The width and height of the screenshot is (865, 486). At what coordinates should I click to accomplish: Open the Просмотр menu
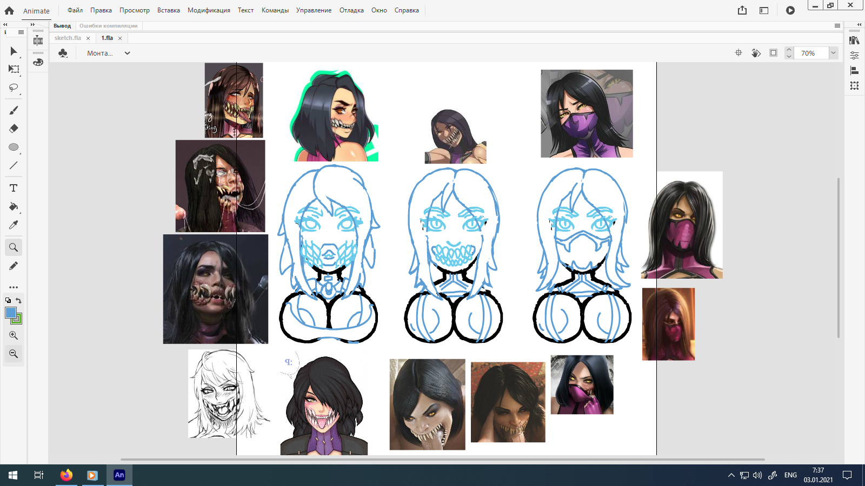click(135, 10)
